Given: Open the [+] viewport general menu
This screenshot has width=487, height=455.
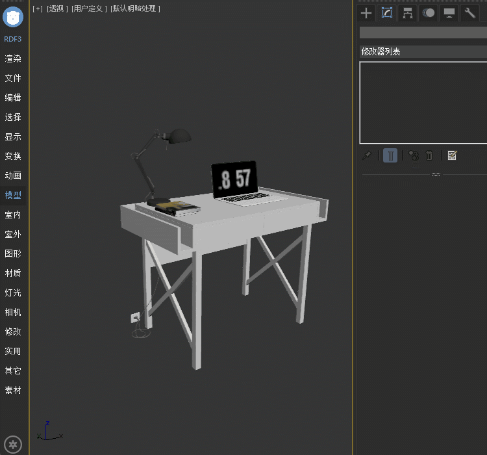Looking at the screenshot, I should [x=38, y=8].
